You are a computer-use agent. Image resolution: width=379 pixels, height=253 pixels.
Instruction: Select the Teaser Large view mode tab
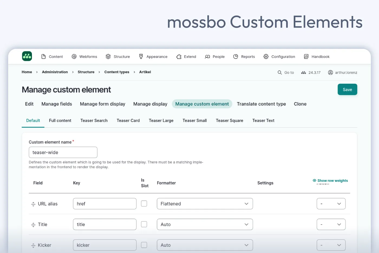click(161, 121)
